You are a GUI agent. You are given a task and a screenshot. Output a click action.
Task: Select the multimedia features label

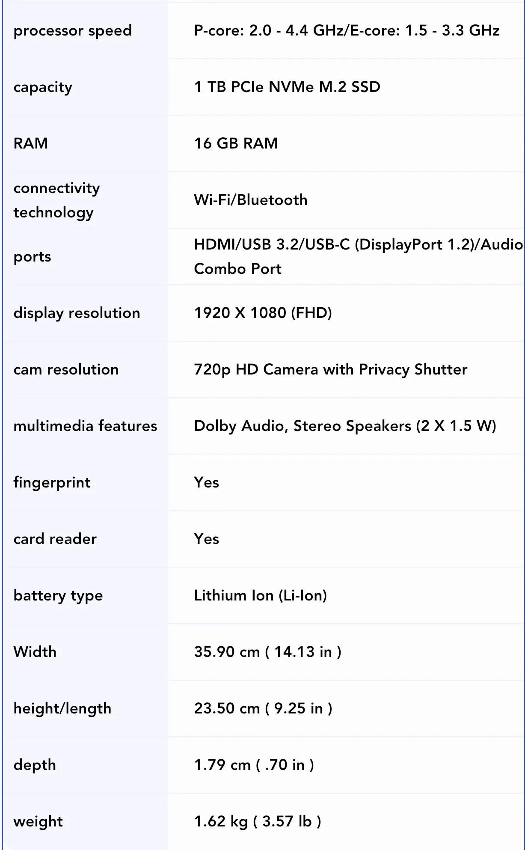tap(85, 426)
